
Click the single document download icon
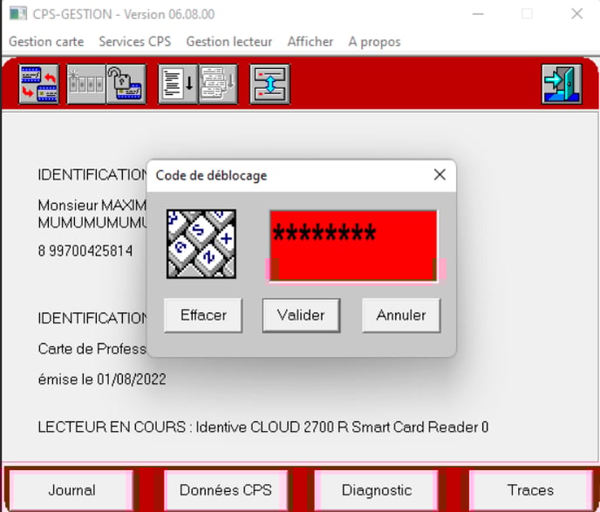178,84
